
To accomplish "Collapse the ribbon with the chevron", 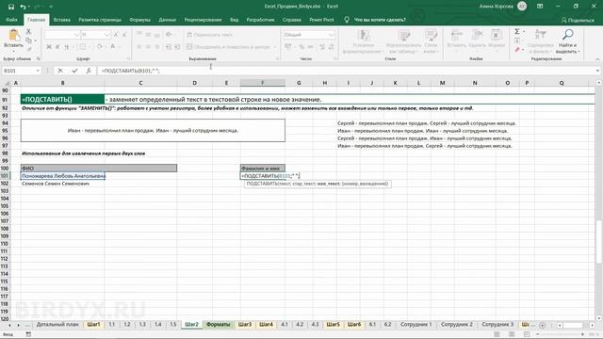I will pos(597,59).
